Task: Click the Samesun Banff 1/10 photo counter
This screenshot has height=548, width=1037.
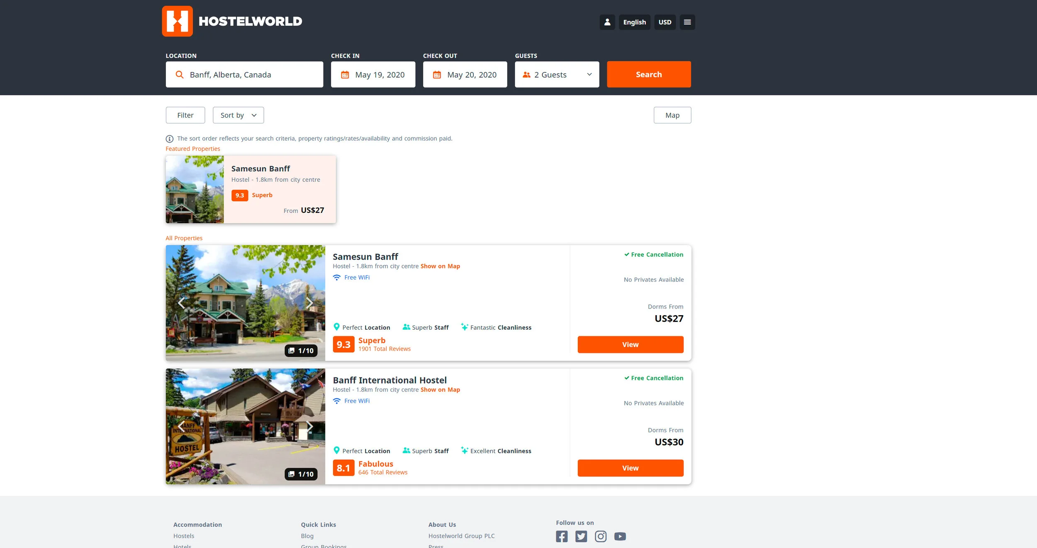Action: pos(301,350)
